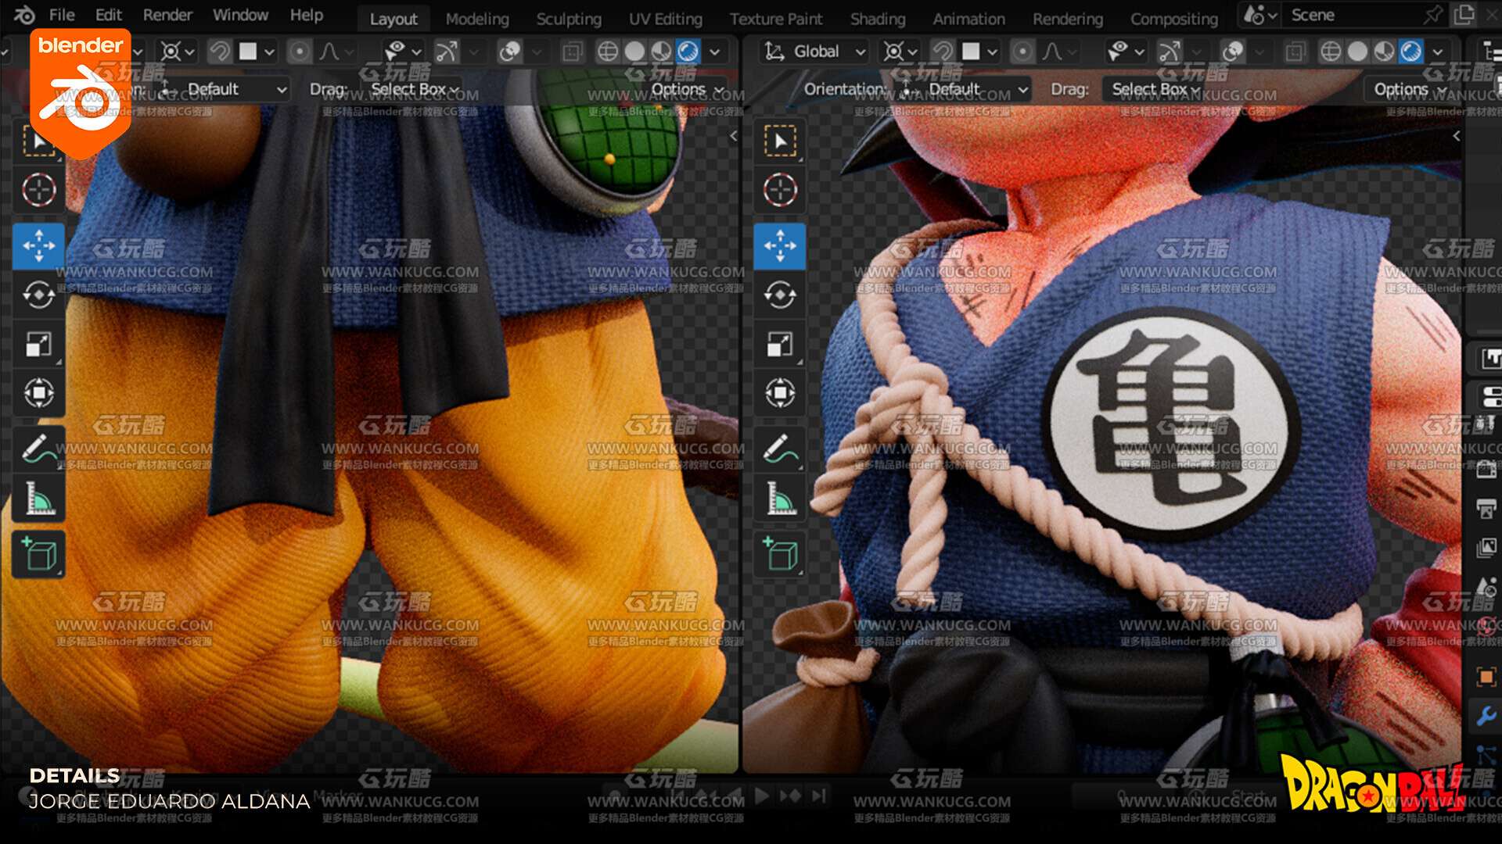
Task: Switch left viewport to wireframe shading
Action: 608,52
